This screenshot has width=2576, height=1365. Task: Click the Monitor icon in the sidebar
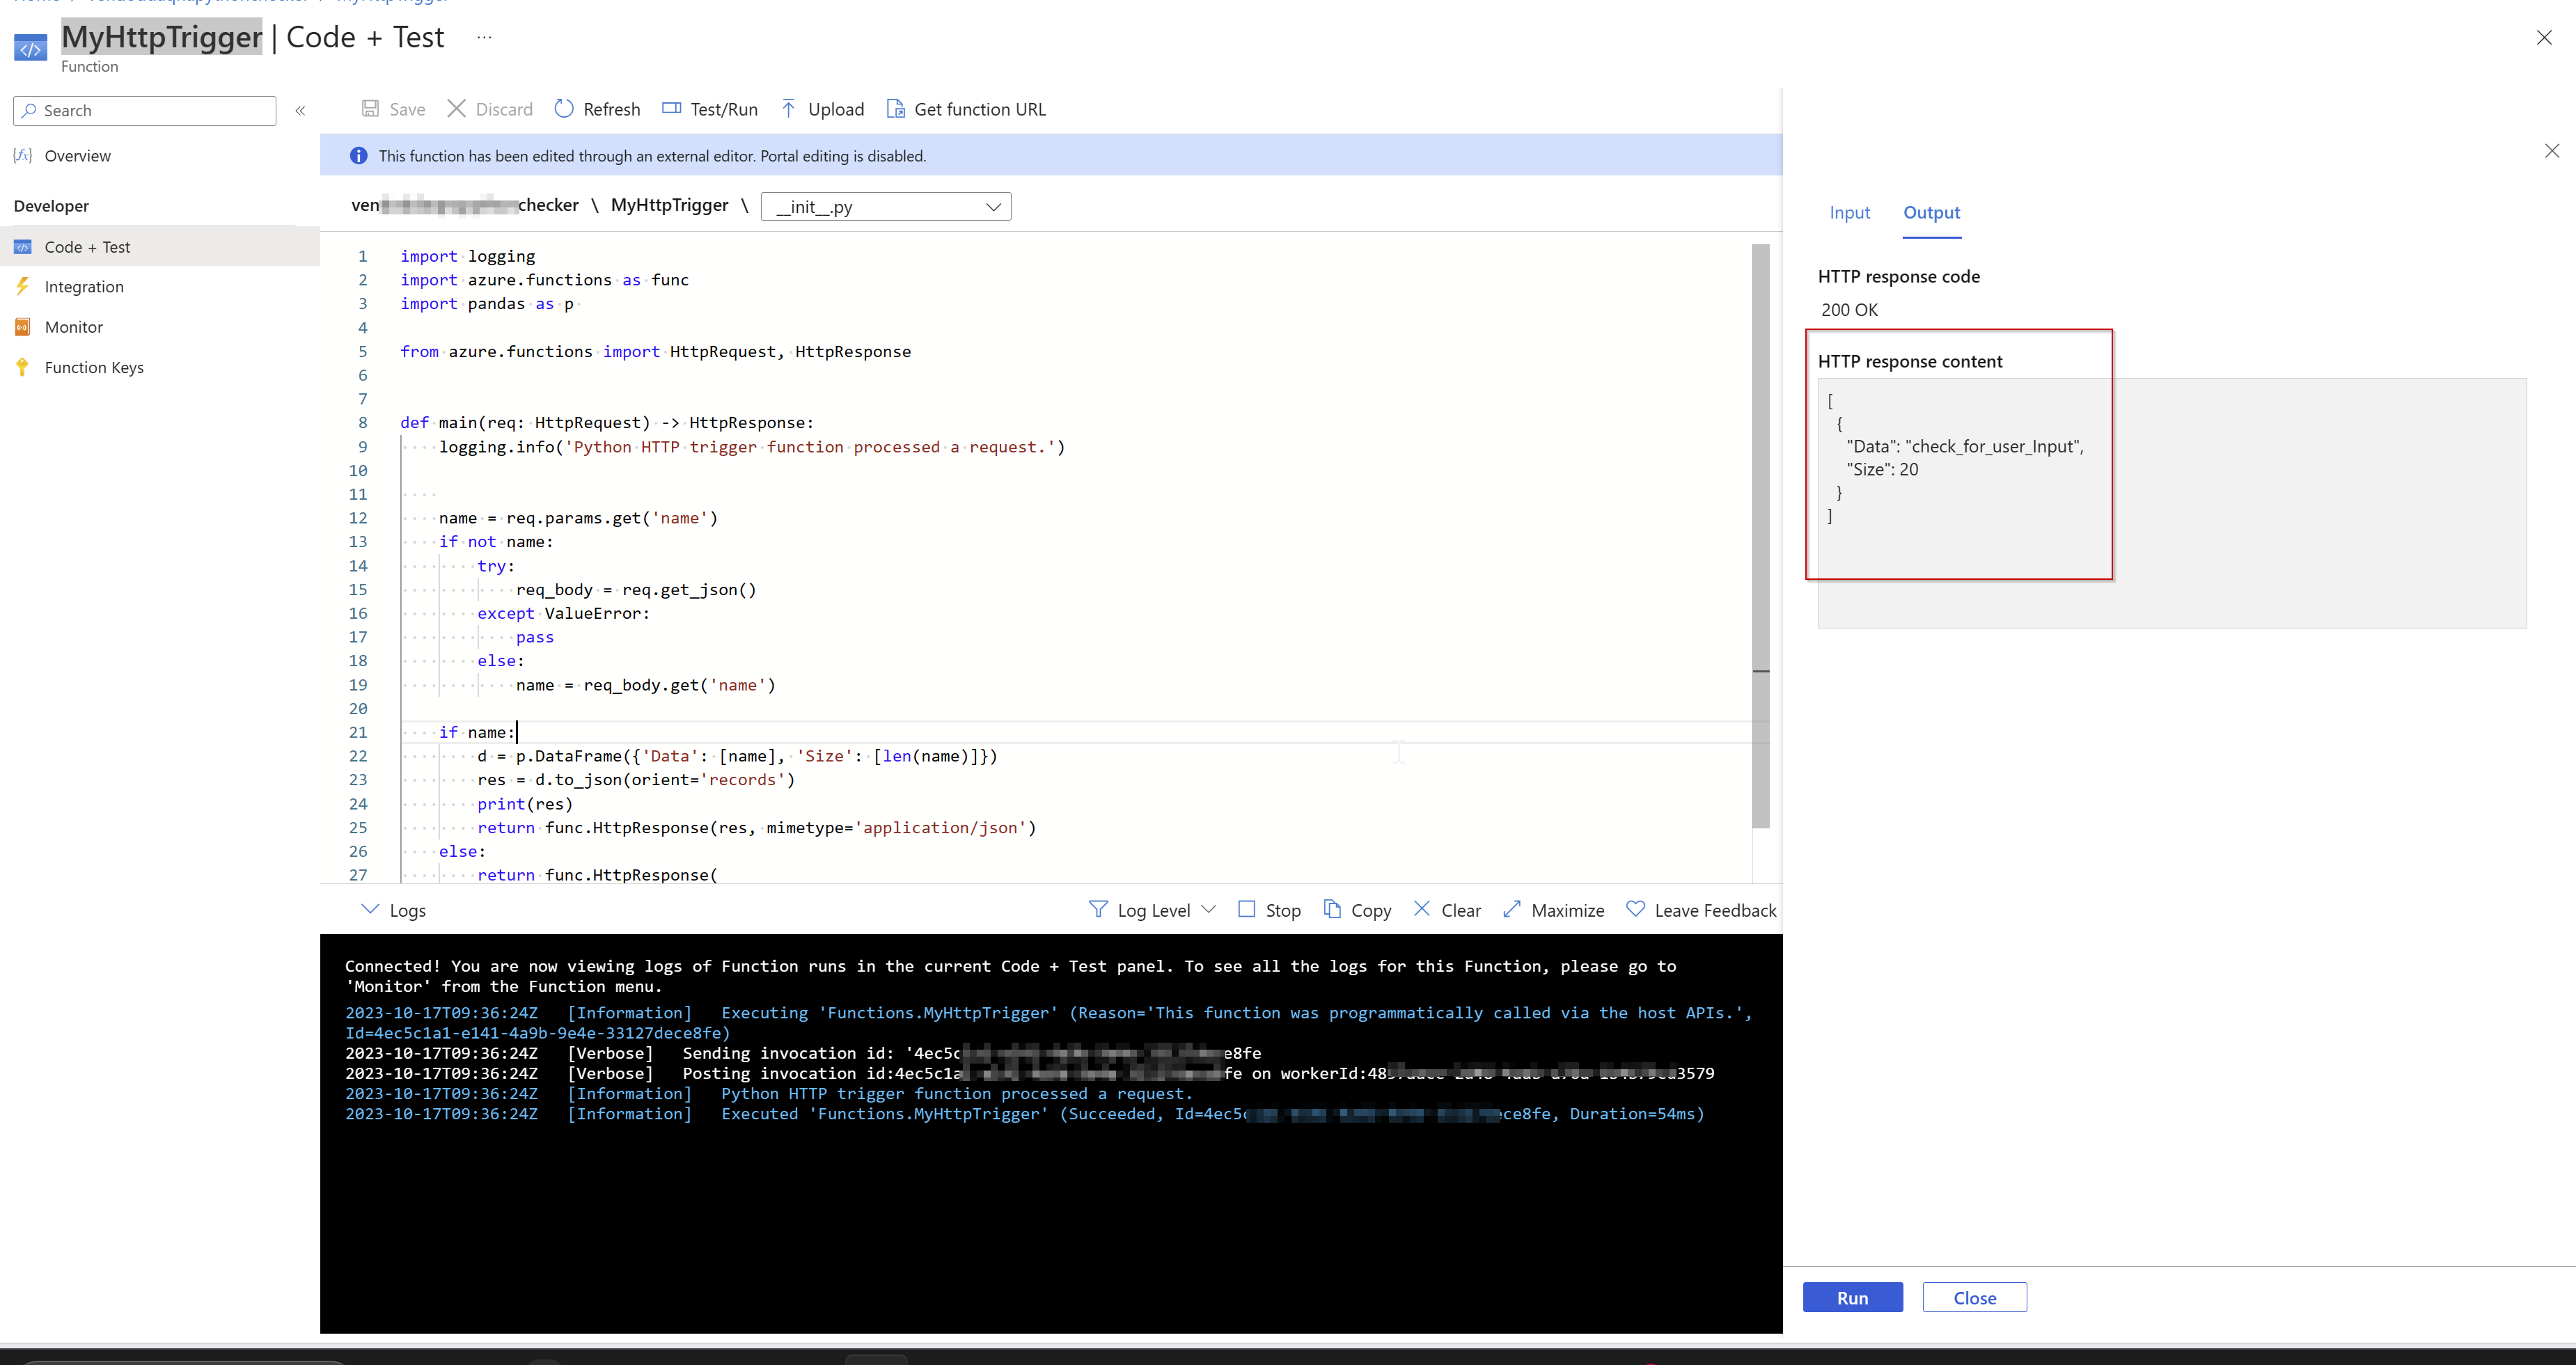pos(22,327)
